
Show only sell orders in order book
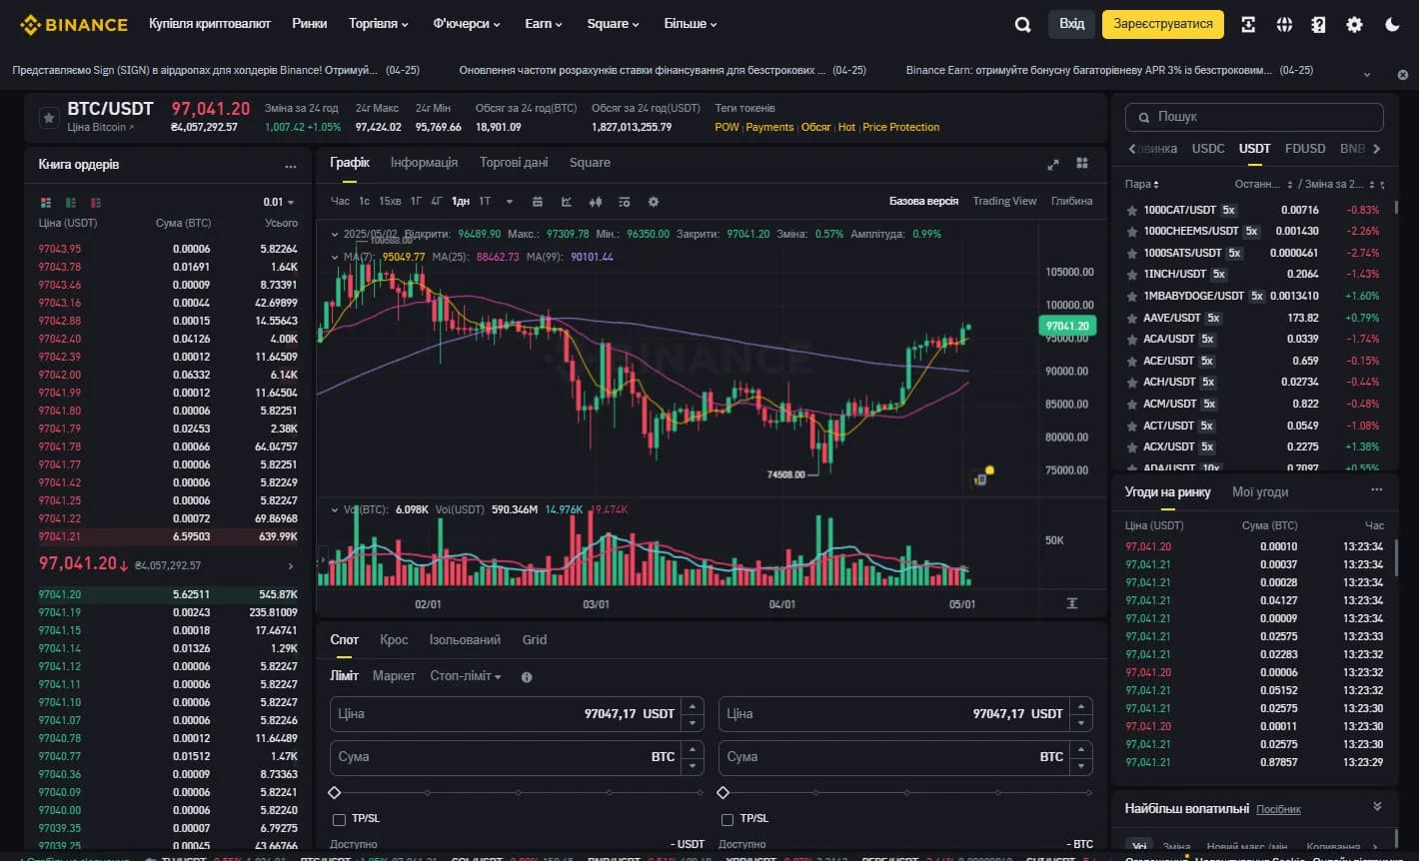[95, 202]
